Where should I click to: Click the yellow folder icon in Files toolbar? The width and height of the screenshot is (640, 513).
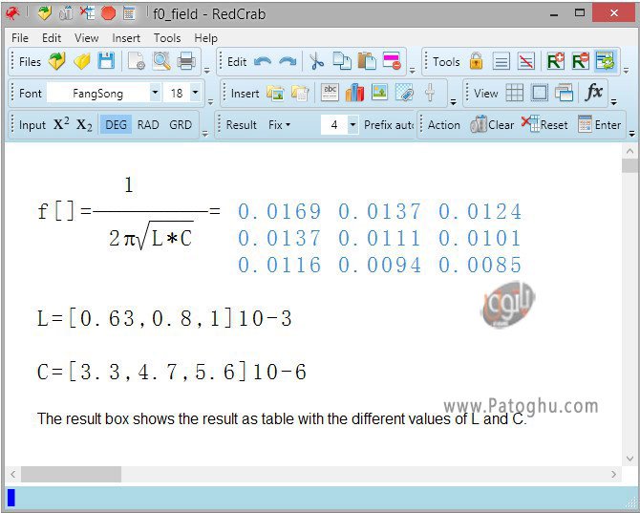point(81,62)
